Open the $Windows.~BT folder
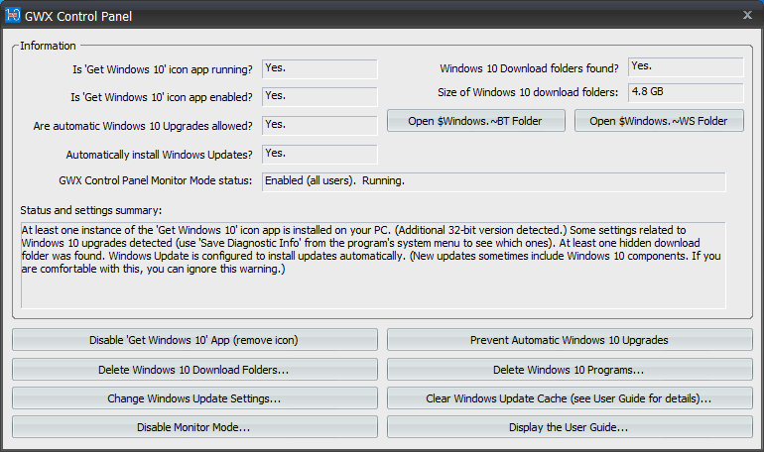Image resolution: width=764 pixels, height=452 pixels. click(476, 121)
